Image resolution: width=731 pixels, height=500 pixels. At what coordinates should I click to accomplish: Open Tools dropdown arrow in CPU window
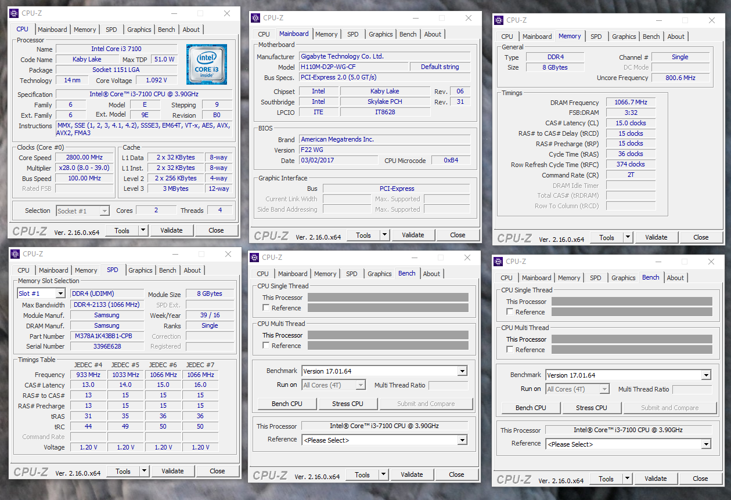click(143, 230)
